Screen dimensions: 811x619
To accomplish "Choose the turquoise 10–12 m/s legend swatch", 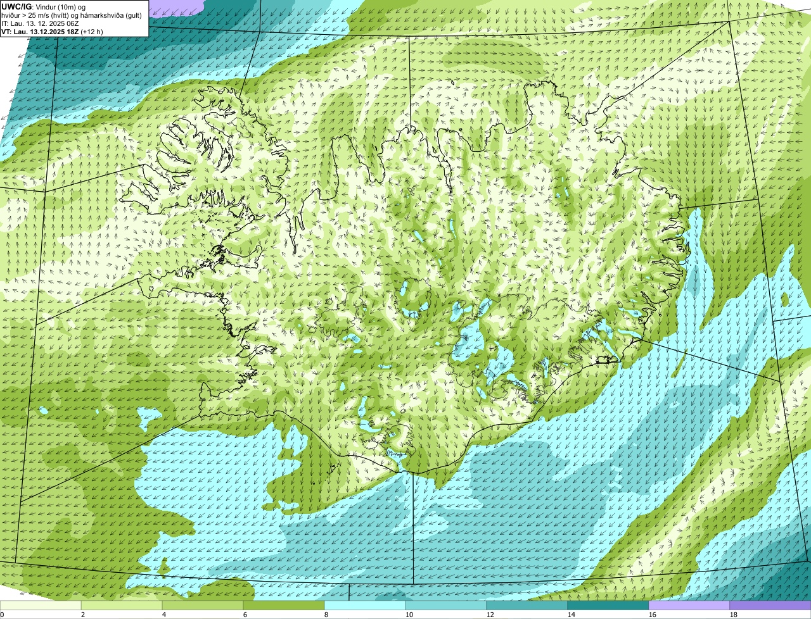I will [x=447, y=605].
